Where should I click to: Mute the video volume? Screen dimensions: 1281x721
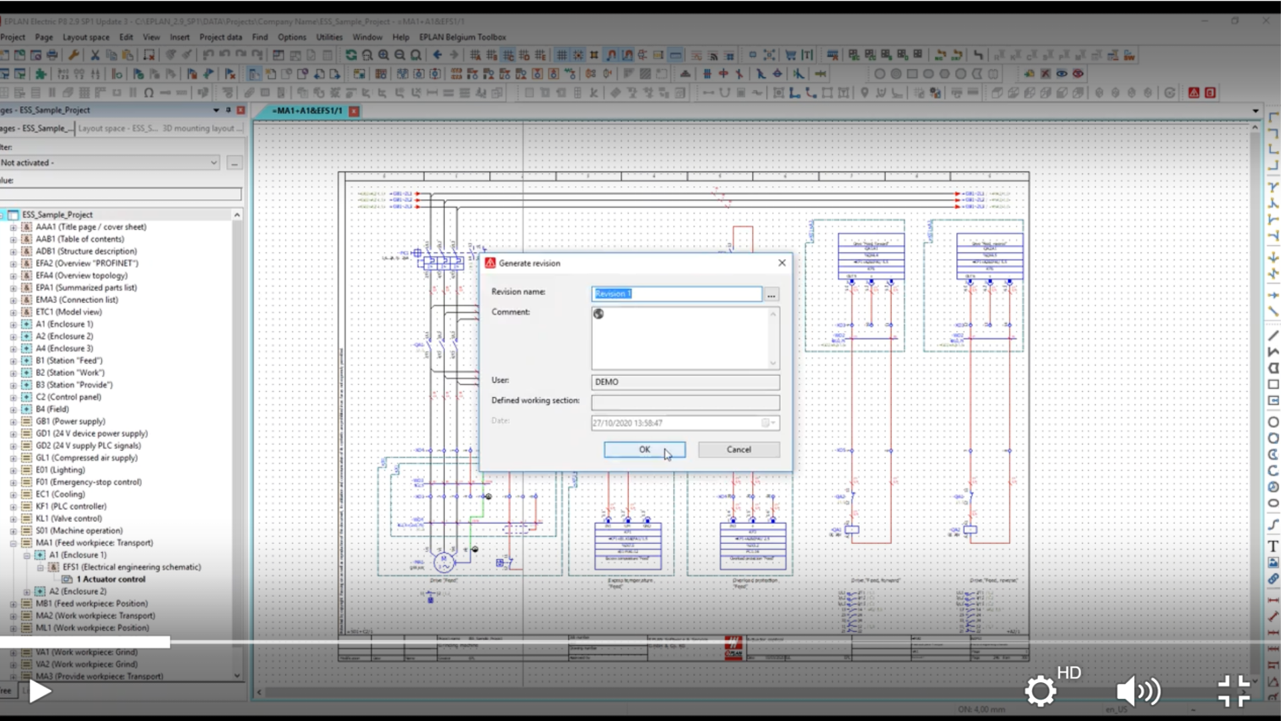pyautogui.click(x=1138, y=692)
